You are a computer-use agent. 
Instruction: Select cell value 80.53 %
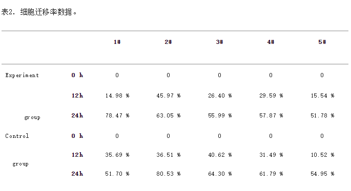[x=169, y=174]
